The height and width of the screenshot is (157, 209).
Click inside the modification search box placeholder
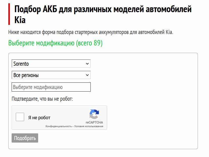click(x=51, y=87)
